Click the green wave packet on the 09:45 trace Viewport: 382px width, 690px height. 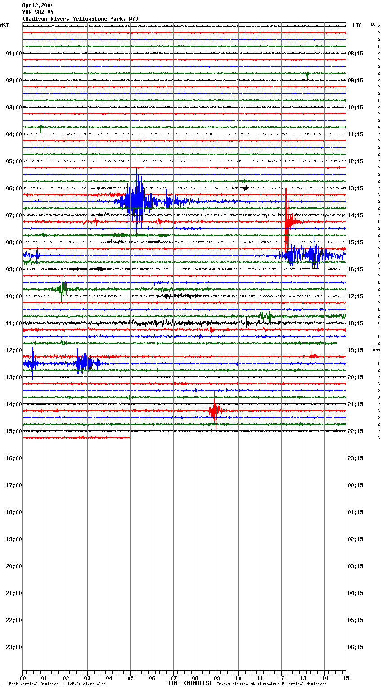[x=62, y=289]
